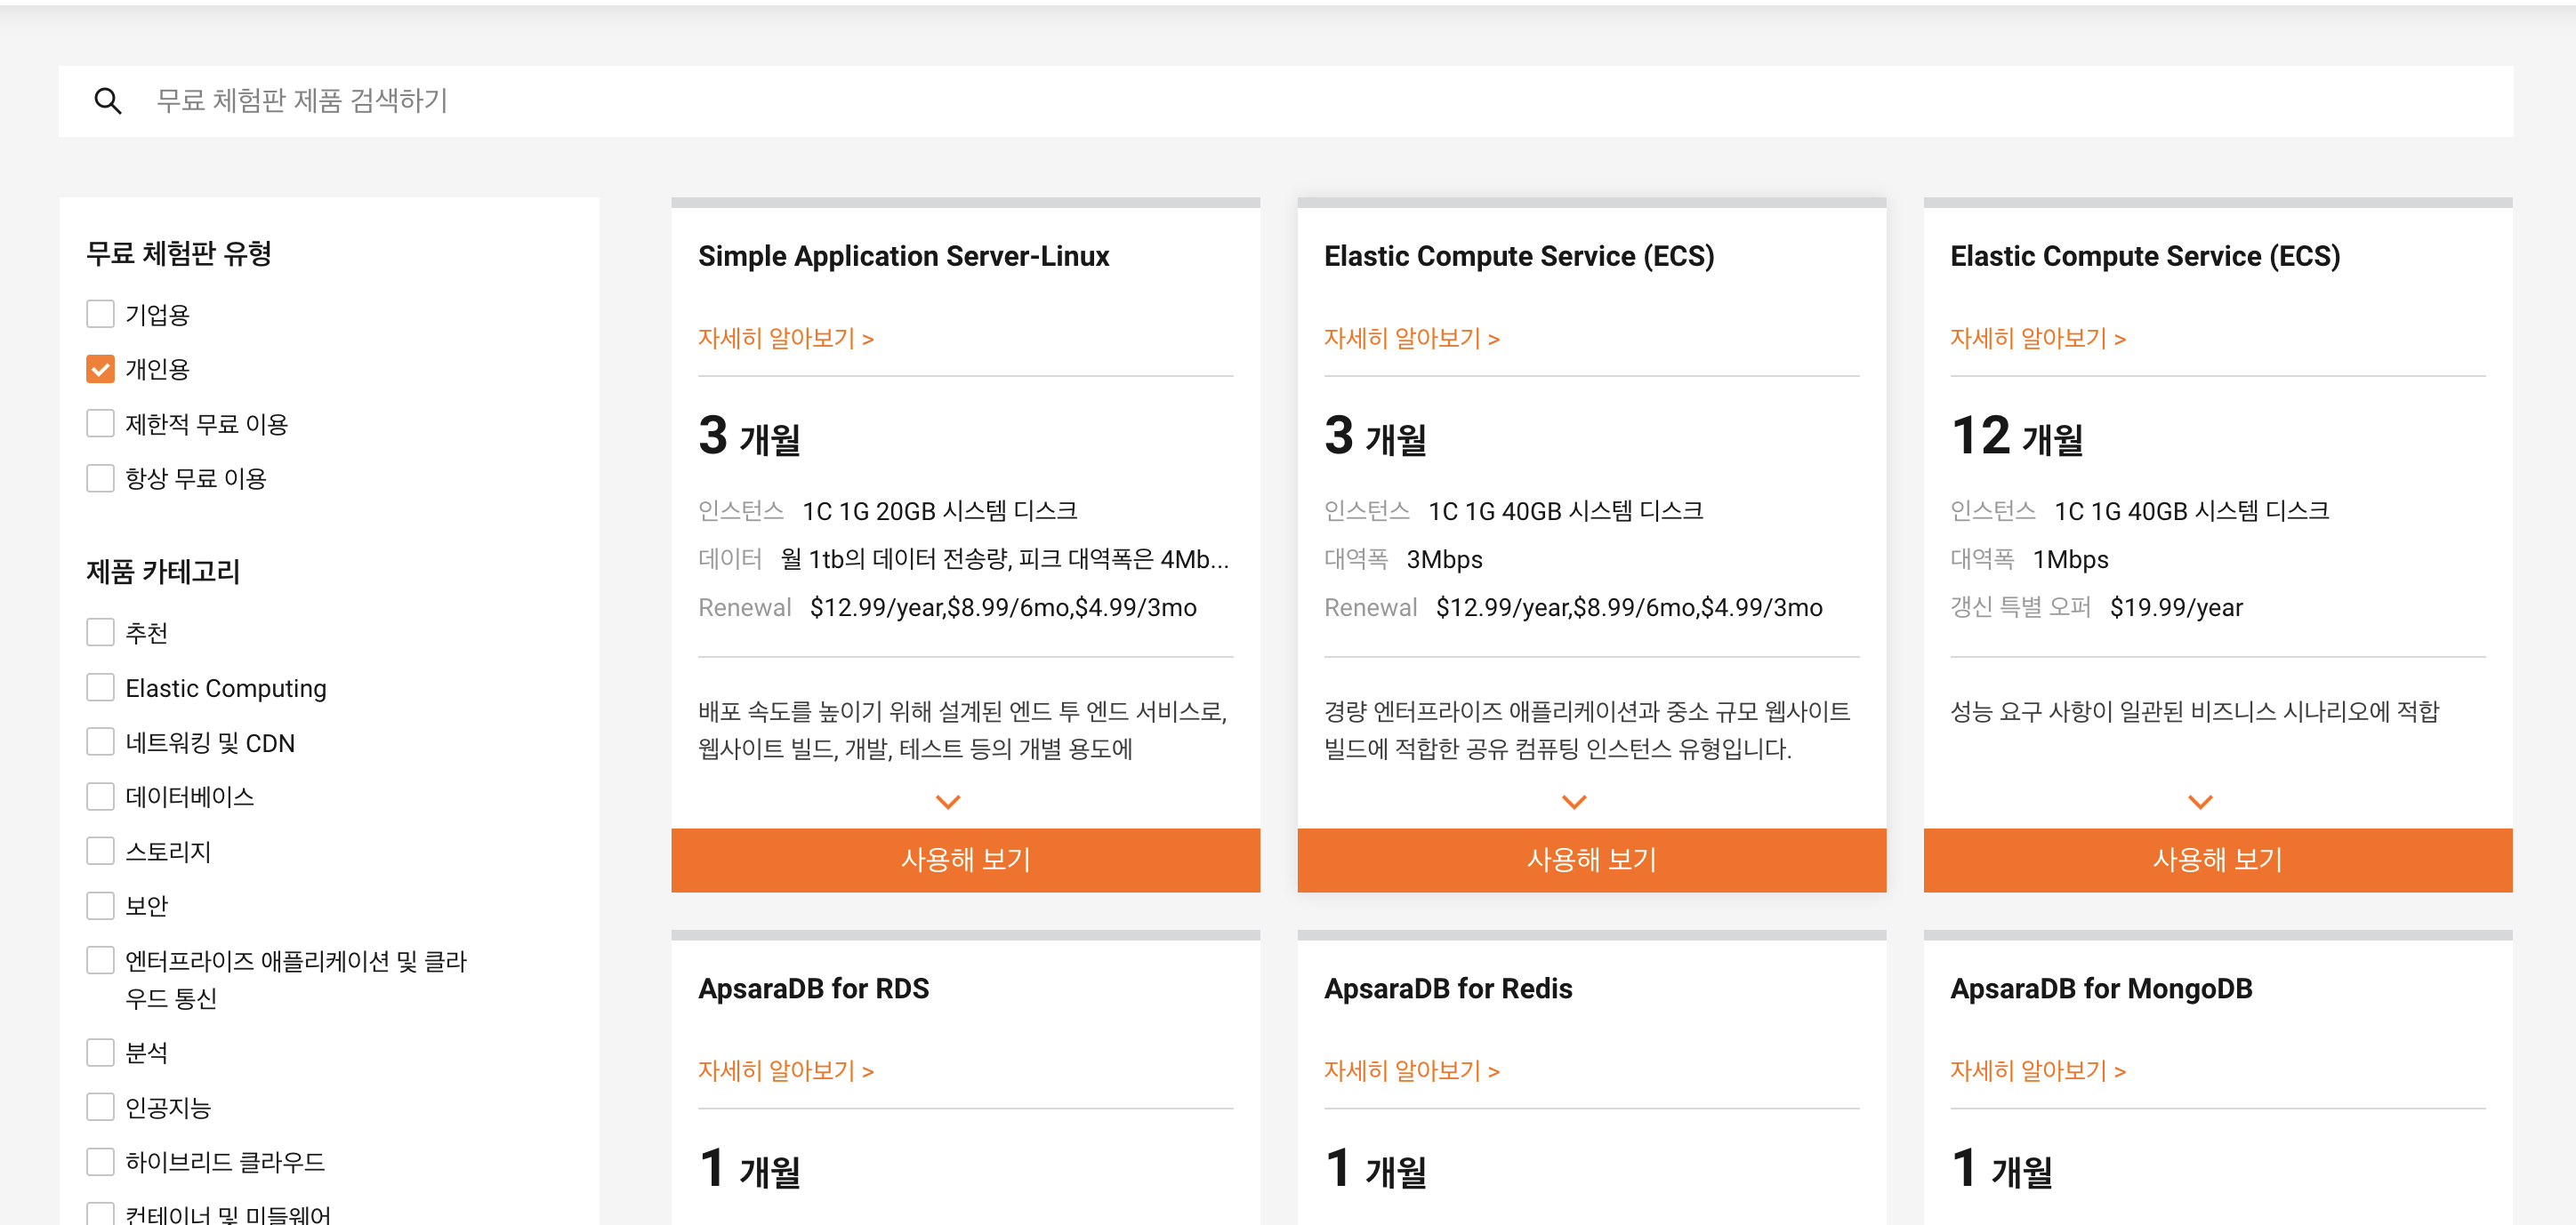Open 자세히 알아보기 for ApsaraDB for RDS

pos(786,1071)
